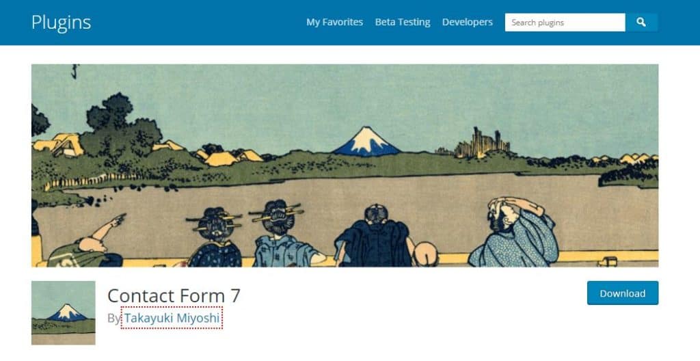Click the castle towers on the banner horizon
700x361 pixels.
[x=481, y=142]
